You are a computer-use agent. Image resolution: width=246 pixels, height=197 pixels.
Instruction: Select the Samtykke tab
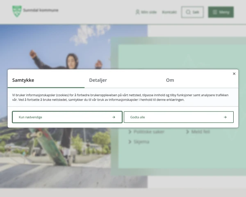(23, 80)
